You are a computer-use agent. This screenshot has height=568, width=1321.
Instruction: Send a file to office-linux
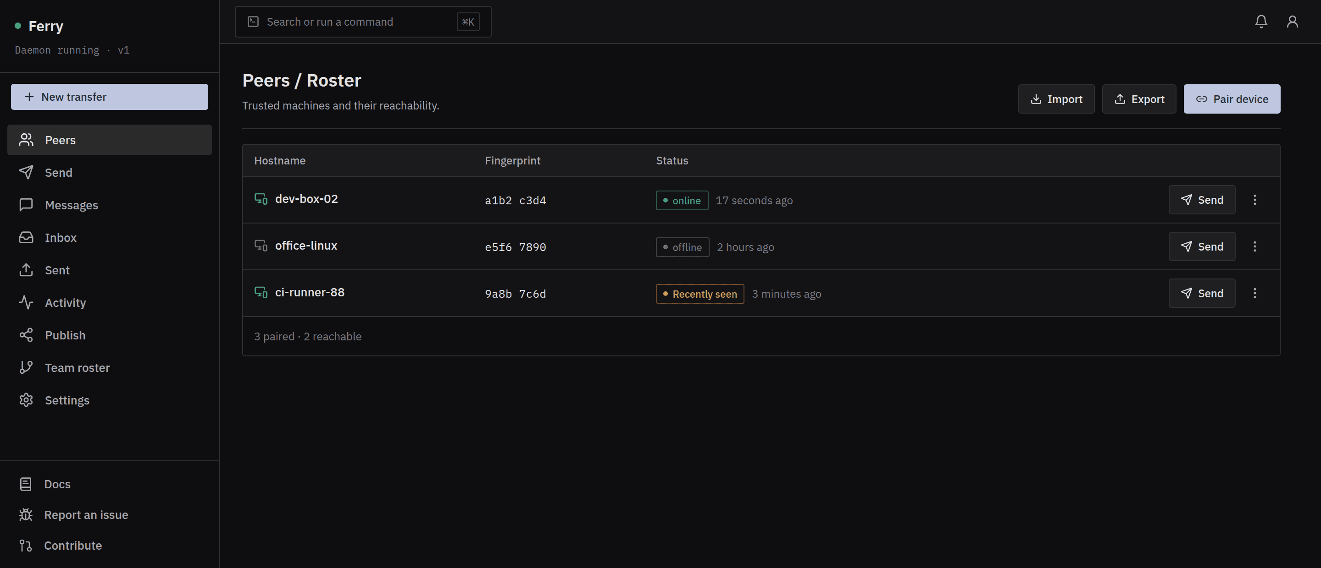(1202, 246)
